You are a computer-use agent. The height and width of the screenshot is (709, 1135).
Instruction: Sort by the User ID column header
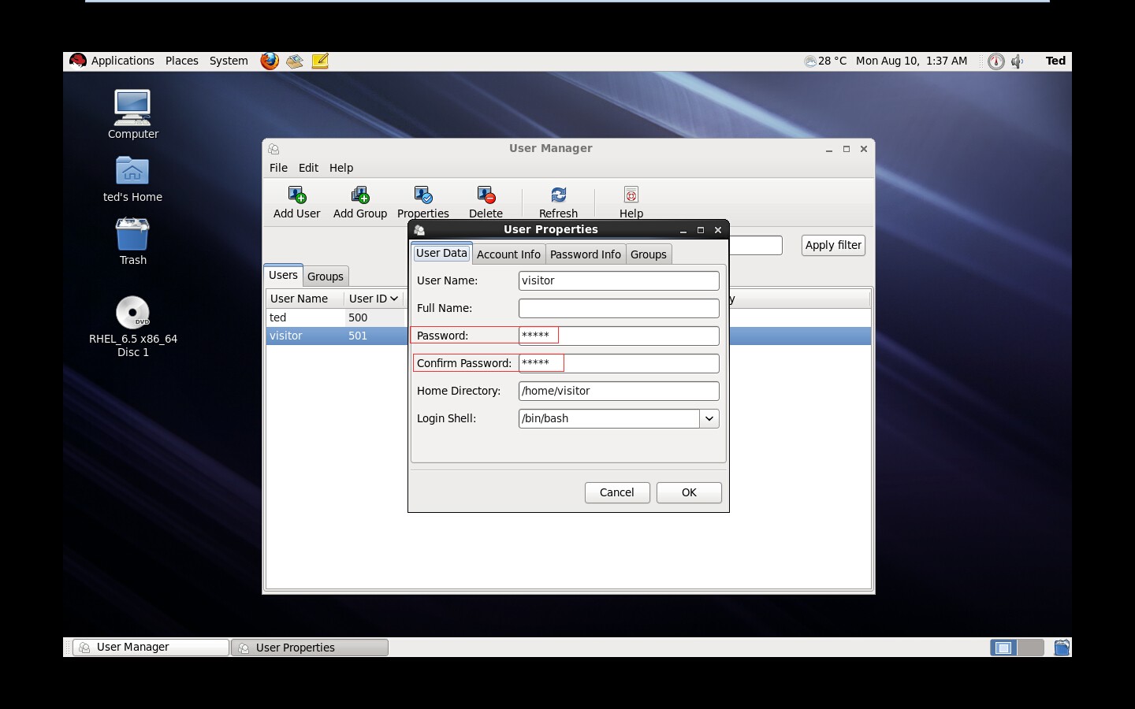pyautogui.click(x=374, y=299)
